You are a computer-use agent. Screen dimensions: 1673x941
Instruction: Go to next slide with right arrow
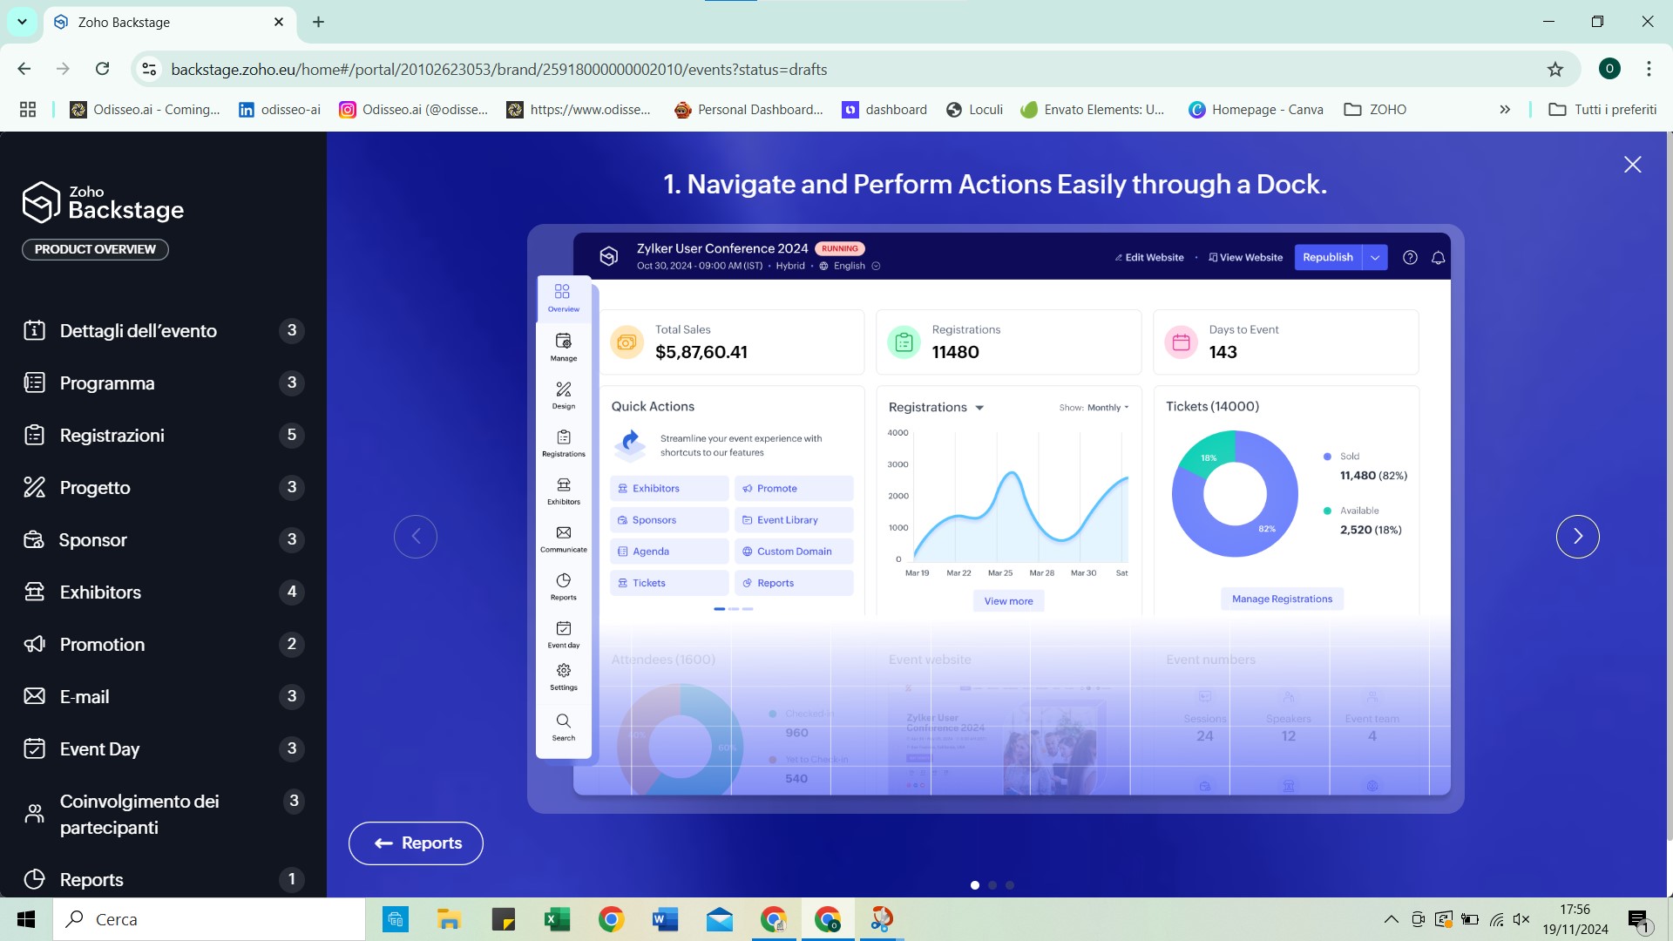coord(1577,537)
